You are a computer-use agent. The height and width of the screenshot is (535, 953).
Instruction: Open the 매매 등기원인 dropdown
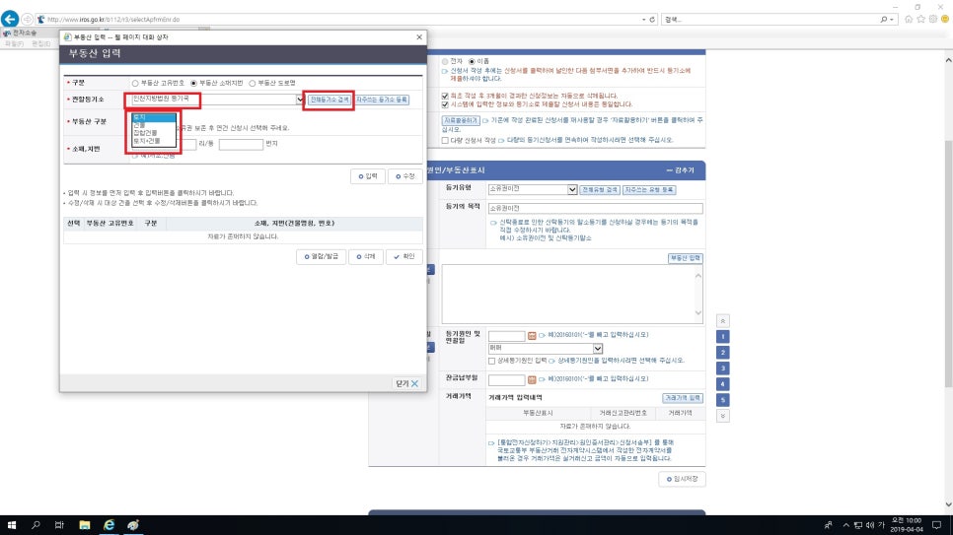click(598, 349)
